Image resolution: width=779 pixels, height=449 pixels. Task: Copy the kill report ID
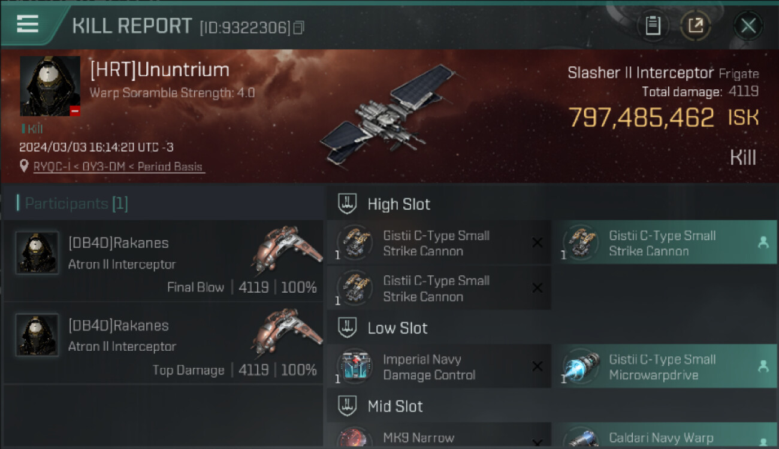click(299, 27)
